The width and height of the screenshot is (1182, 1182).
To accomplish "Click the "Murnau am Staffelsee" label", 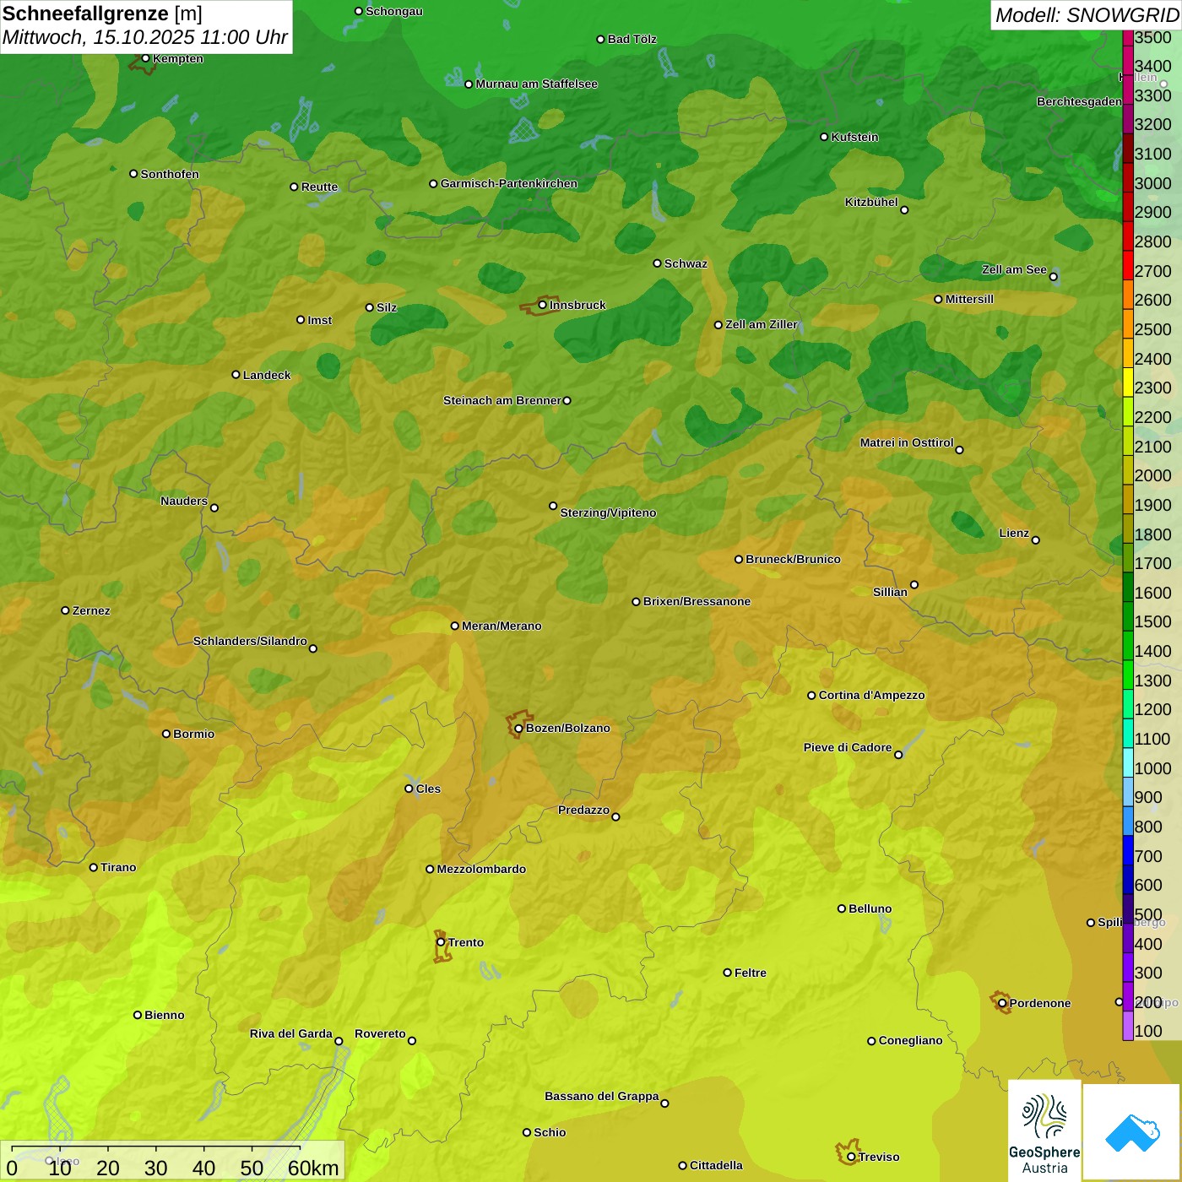I will 536,84.
